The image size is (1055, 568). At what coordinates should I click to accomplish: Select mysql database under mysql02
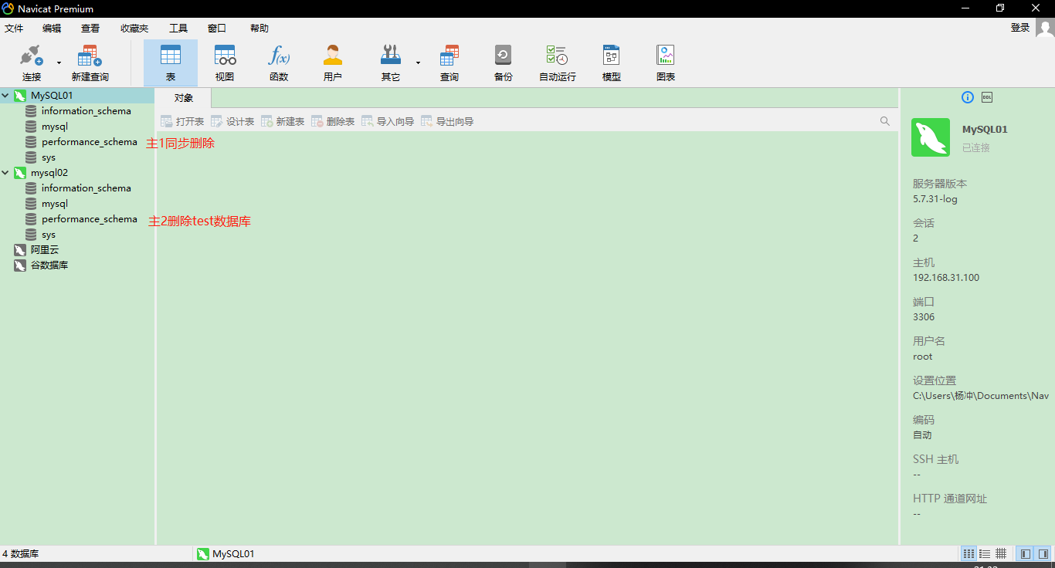tap(55, 204)
